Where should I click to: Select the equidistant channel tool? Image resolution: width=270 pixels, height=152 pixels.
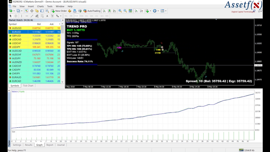tap(37, 16)
